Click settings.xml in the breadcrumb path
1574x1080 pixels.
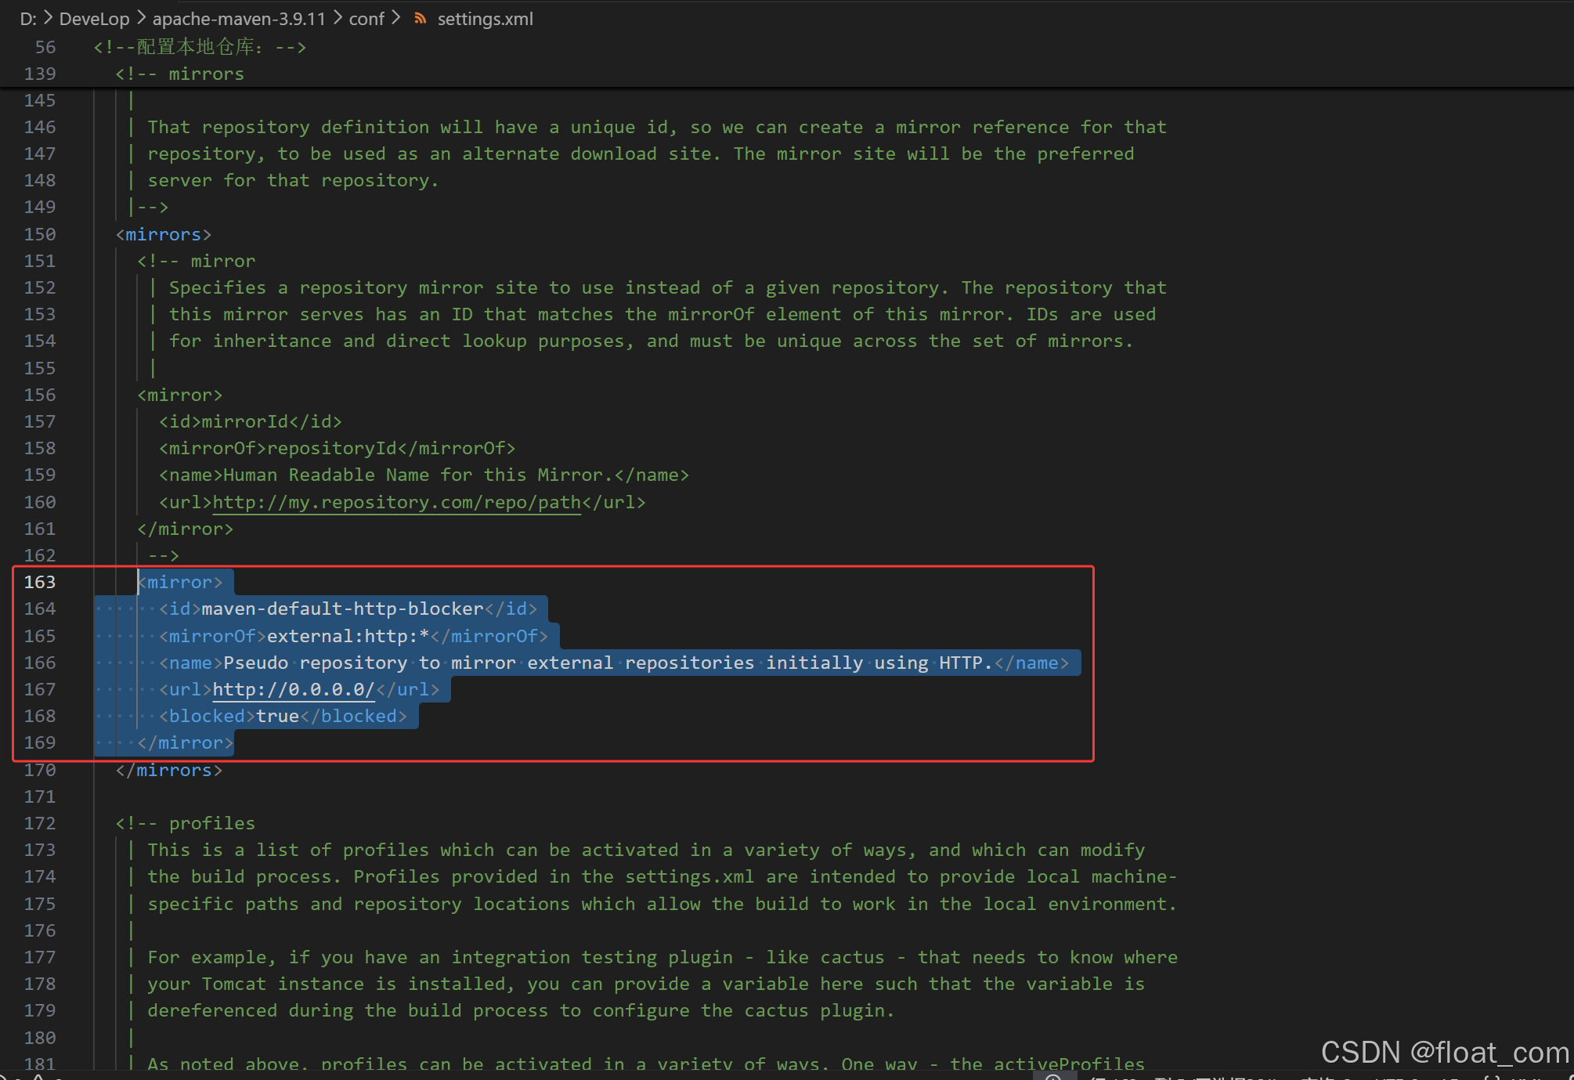pyautogui.click(x=485, y=19)
